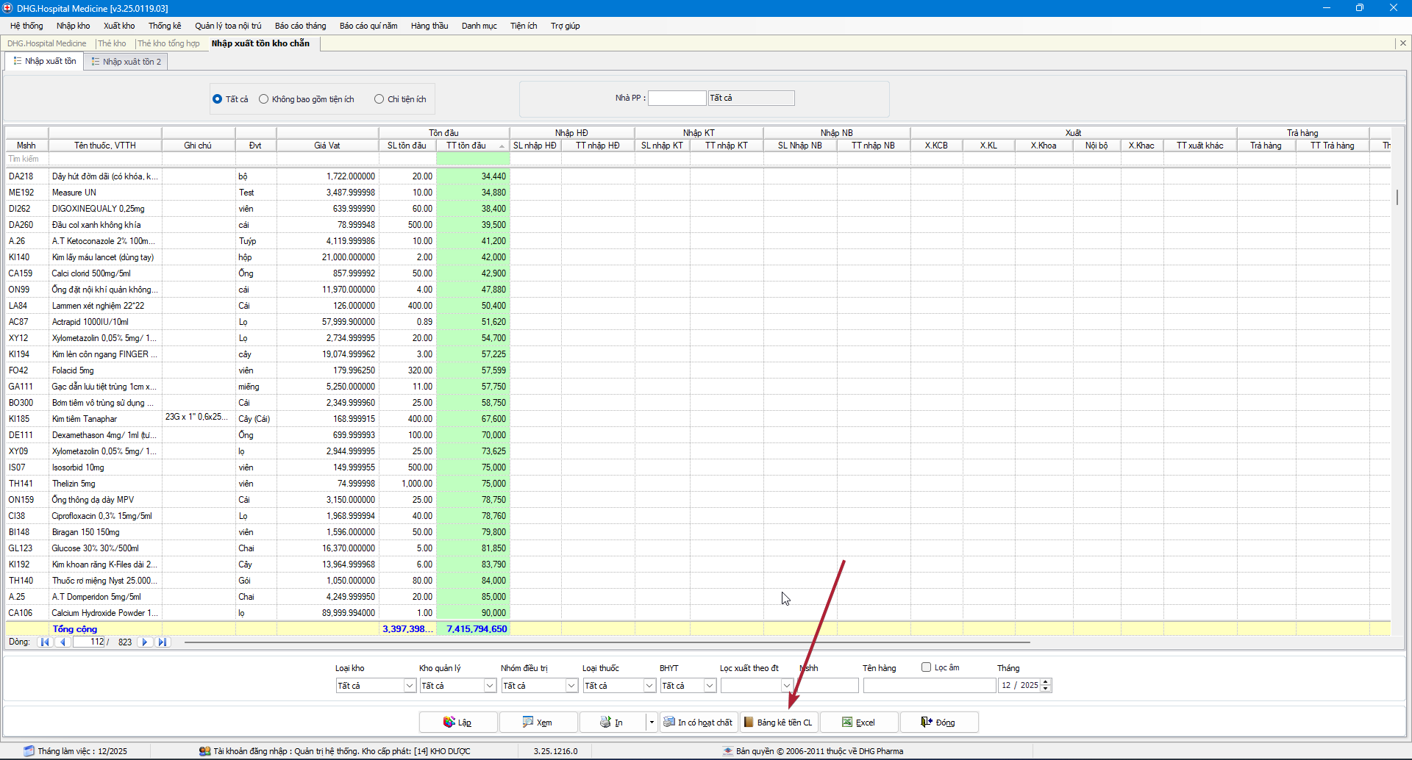The width and height of the screenshot is (1412, 760).
Task: Click the In print button
Action: point(613,723)
